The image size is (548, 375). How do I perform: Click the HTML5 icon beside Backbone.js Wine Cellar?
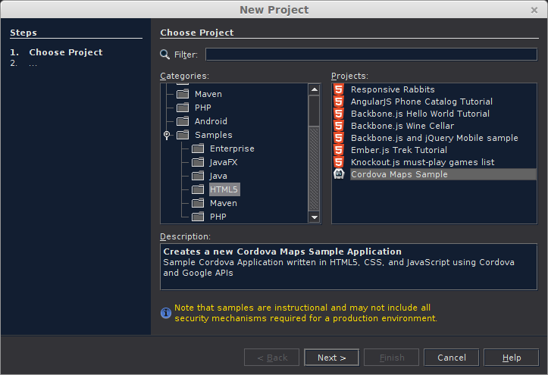coord(338,126)
